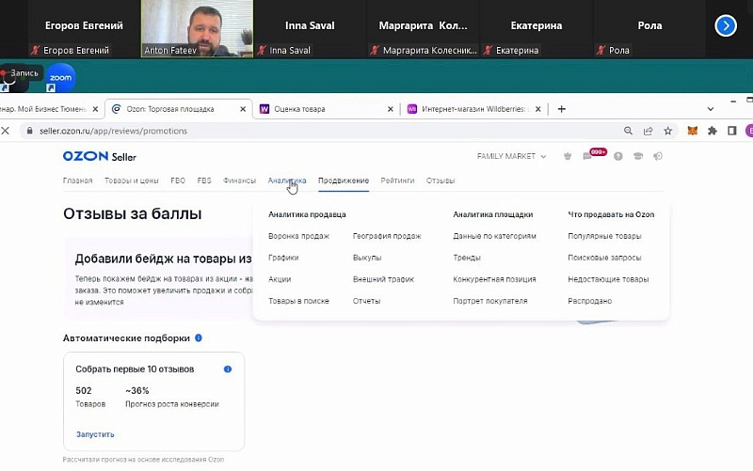Open the Товары и цены menu

[131, 181]
